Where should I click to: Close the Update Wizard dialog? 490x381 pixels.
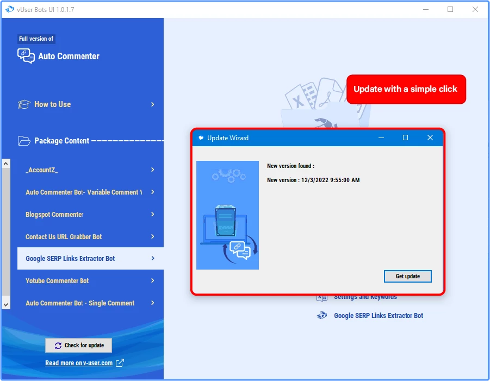(430, 138)
